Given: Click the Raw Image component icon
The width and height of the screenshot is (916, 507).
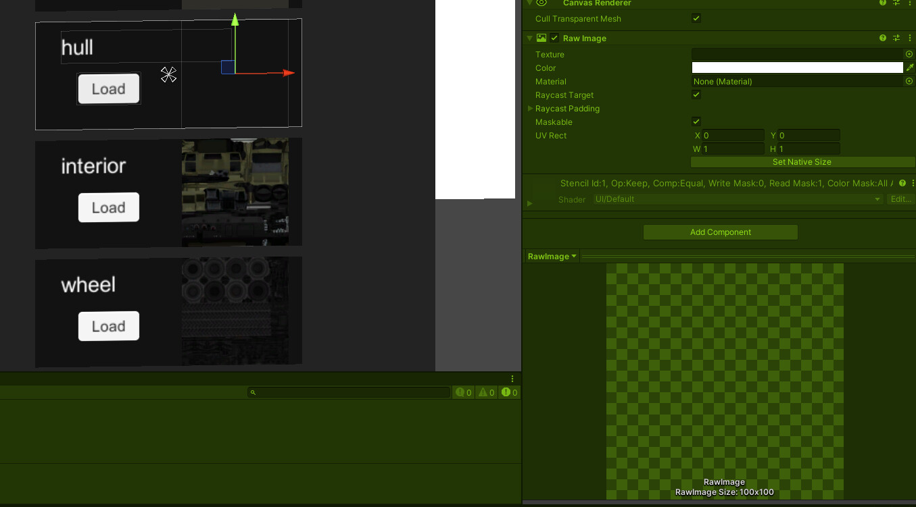Looking at the screenshot, I should pos(542,38).
